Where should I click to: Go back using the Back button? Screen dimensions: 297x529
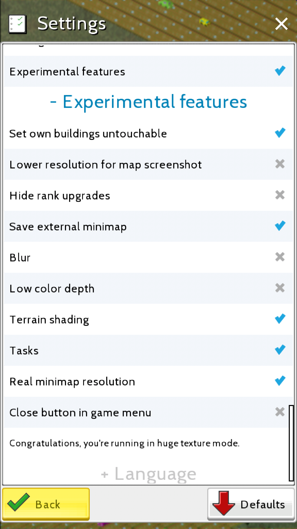[x=46, y=504]
